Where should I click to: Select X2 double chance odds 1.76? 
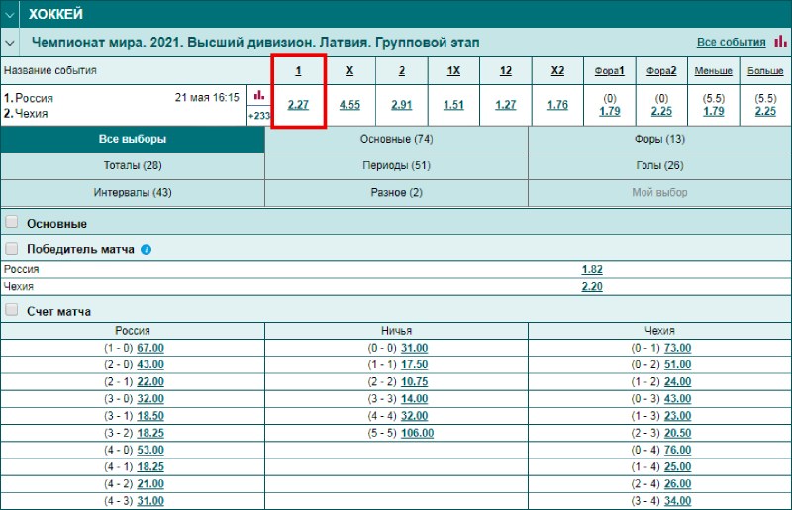pyautogui.click(x=557, y=105)
